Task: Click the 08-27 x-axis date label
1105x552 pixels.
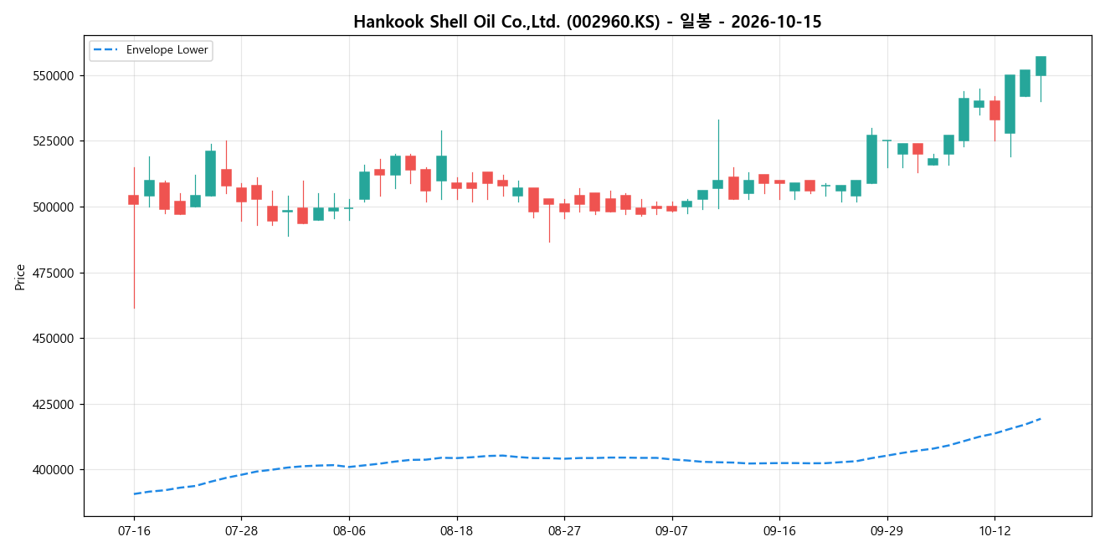Action: point(564,531)
